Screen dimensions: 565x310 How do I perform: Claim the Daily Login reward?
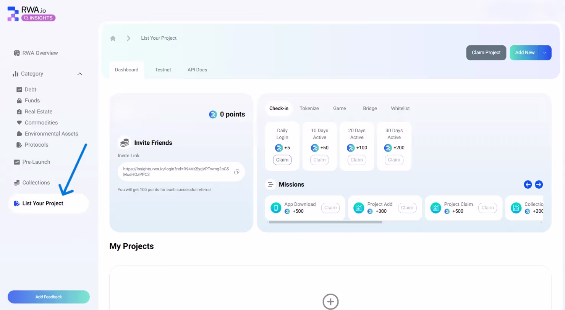coord(282,160)
